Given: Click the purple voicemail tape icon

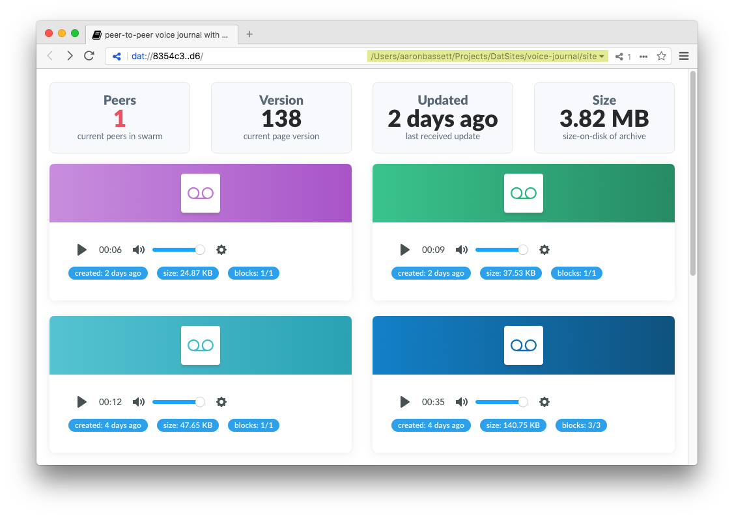Looking at the screenshot, I should [201, 193].
